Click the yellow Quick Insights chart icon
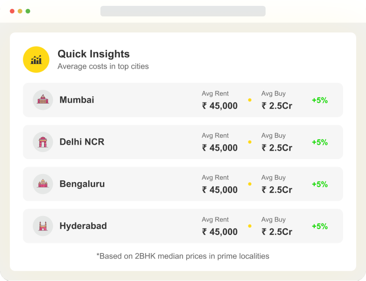Viewport: 366px width, 281px height. pos(36,60)
